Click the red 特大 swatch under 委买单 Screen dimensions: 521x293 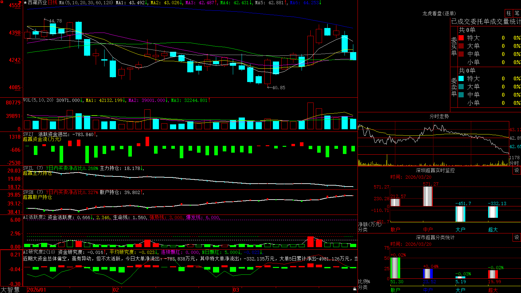pyautogui.click(x=461, y=38)
